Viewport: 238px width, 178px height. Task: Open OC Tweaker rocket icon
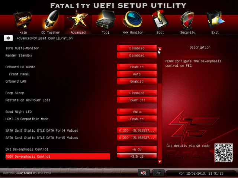point(51,19)
